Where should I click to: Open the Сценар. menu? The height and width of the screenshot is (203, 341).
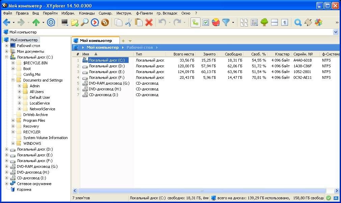tap(105, 13)
